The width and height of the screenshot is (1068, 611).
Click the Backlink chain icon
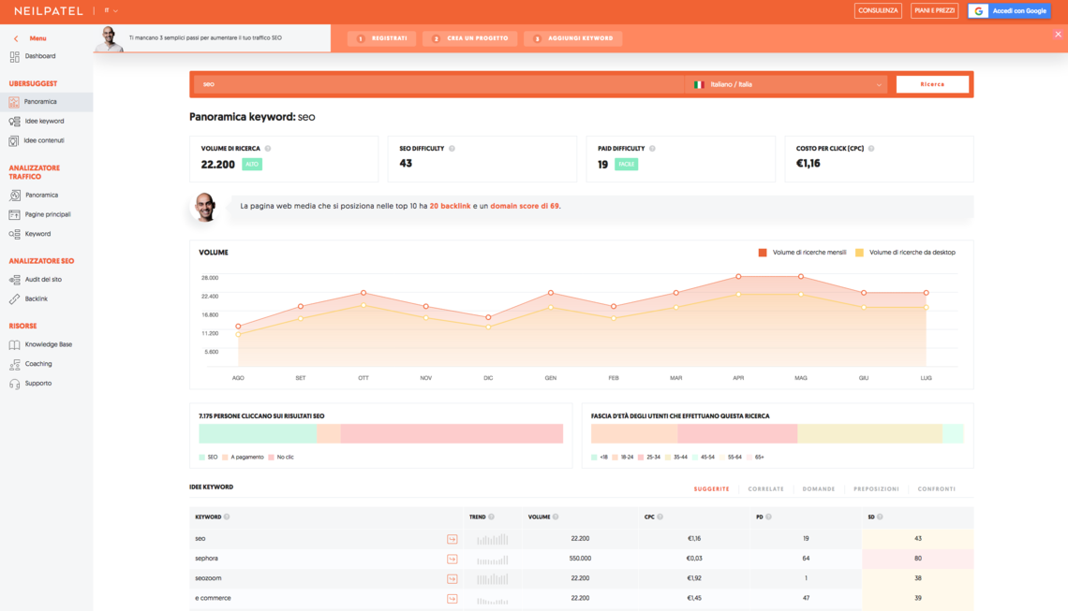(14, 299)
